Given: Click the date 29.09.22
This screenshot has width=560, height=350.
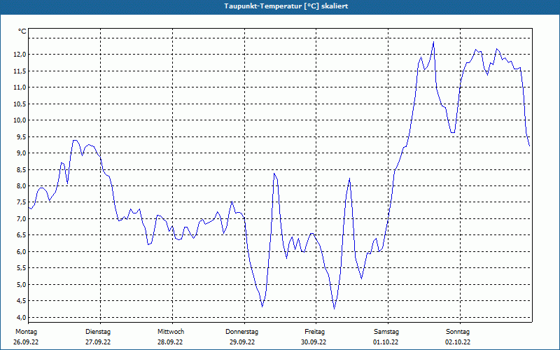Looking at the screenshot, I should coord(242,342).
